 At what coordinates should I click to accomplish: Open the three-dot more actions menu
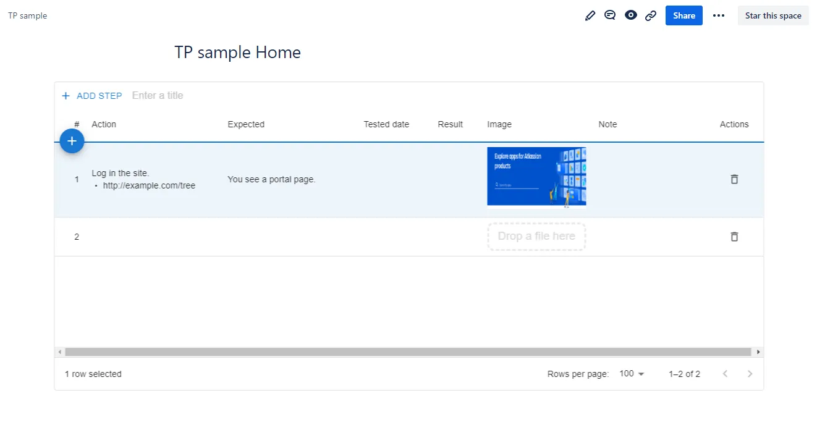(x=718, y=15)
